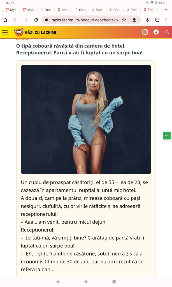Tap Android back navigation triangle

58,282
